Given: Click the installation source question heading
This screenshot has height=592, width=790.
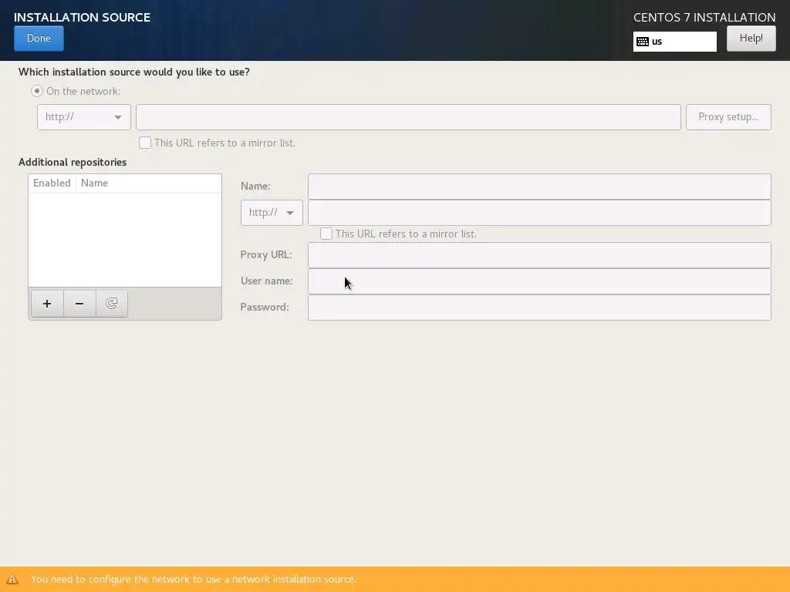Looking at the screenshot, I should (134, 72).
